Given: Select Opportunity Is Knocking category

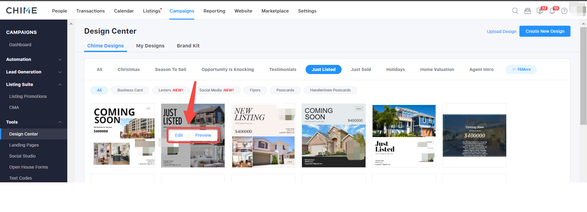Looking at the screenshot, I should 228,69.
